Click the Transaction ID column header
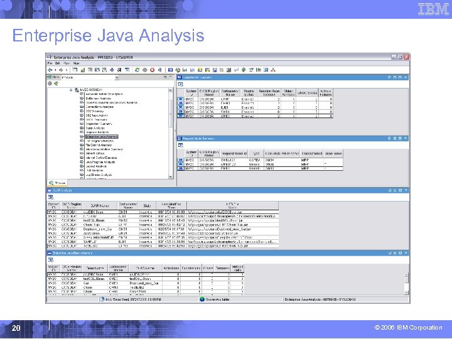Image resolution: width=452 pixels, height=339 pixels. [311, 154]
